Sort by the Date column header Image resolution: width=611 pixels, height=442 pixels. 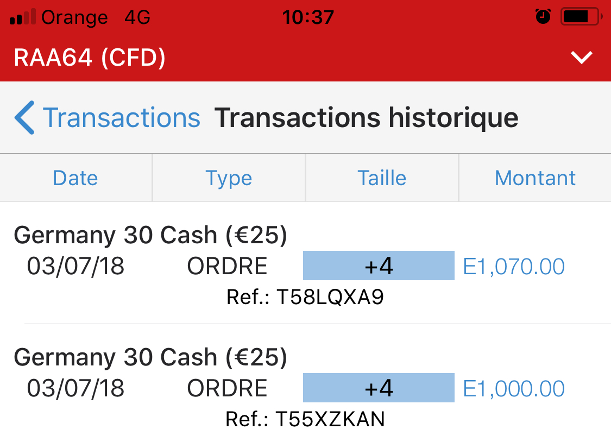point(75,178)
